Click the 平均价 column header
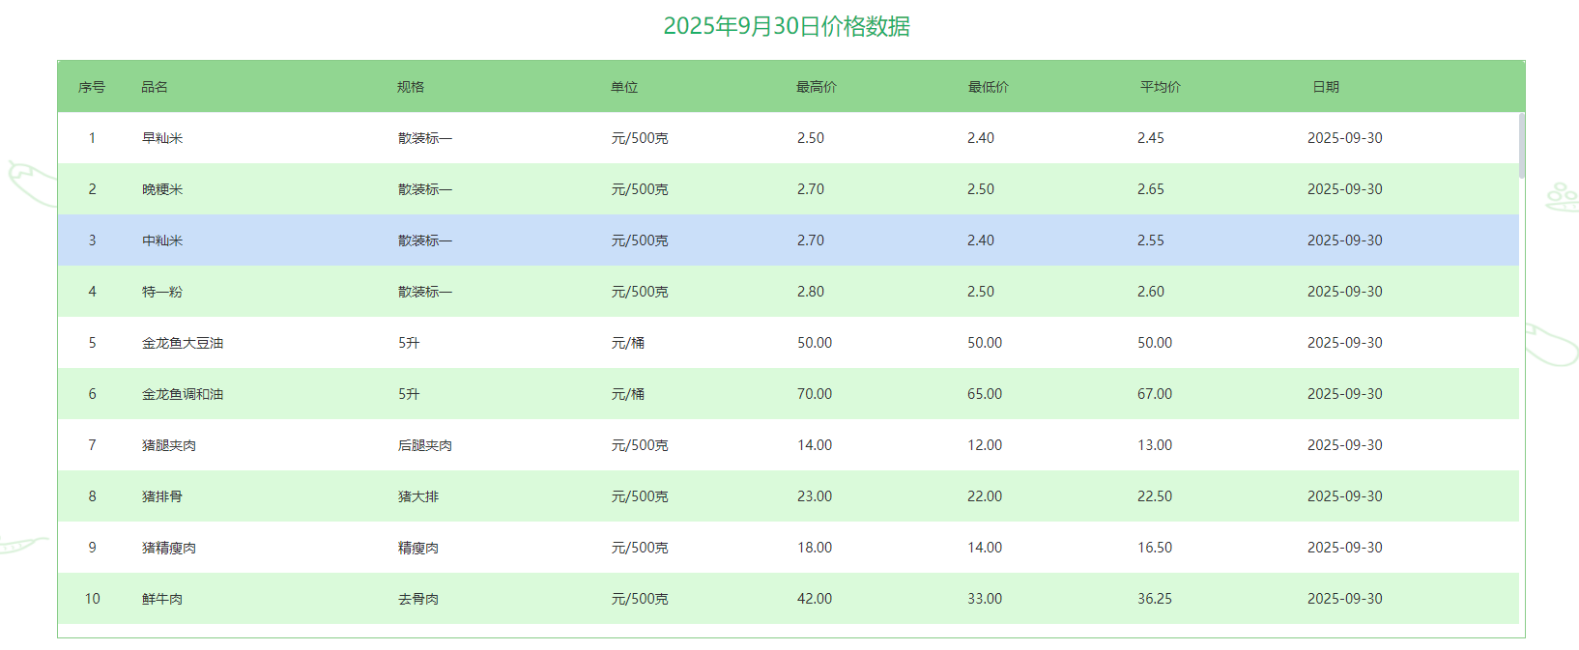The height and width of the screenshot is (650, 1579). (x=1160, y=87)
